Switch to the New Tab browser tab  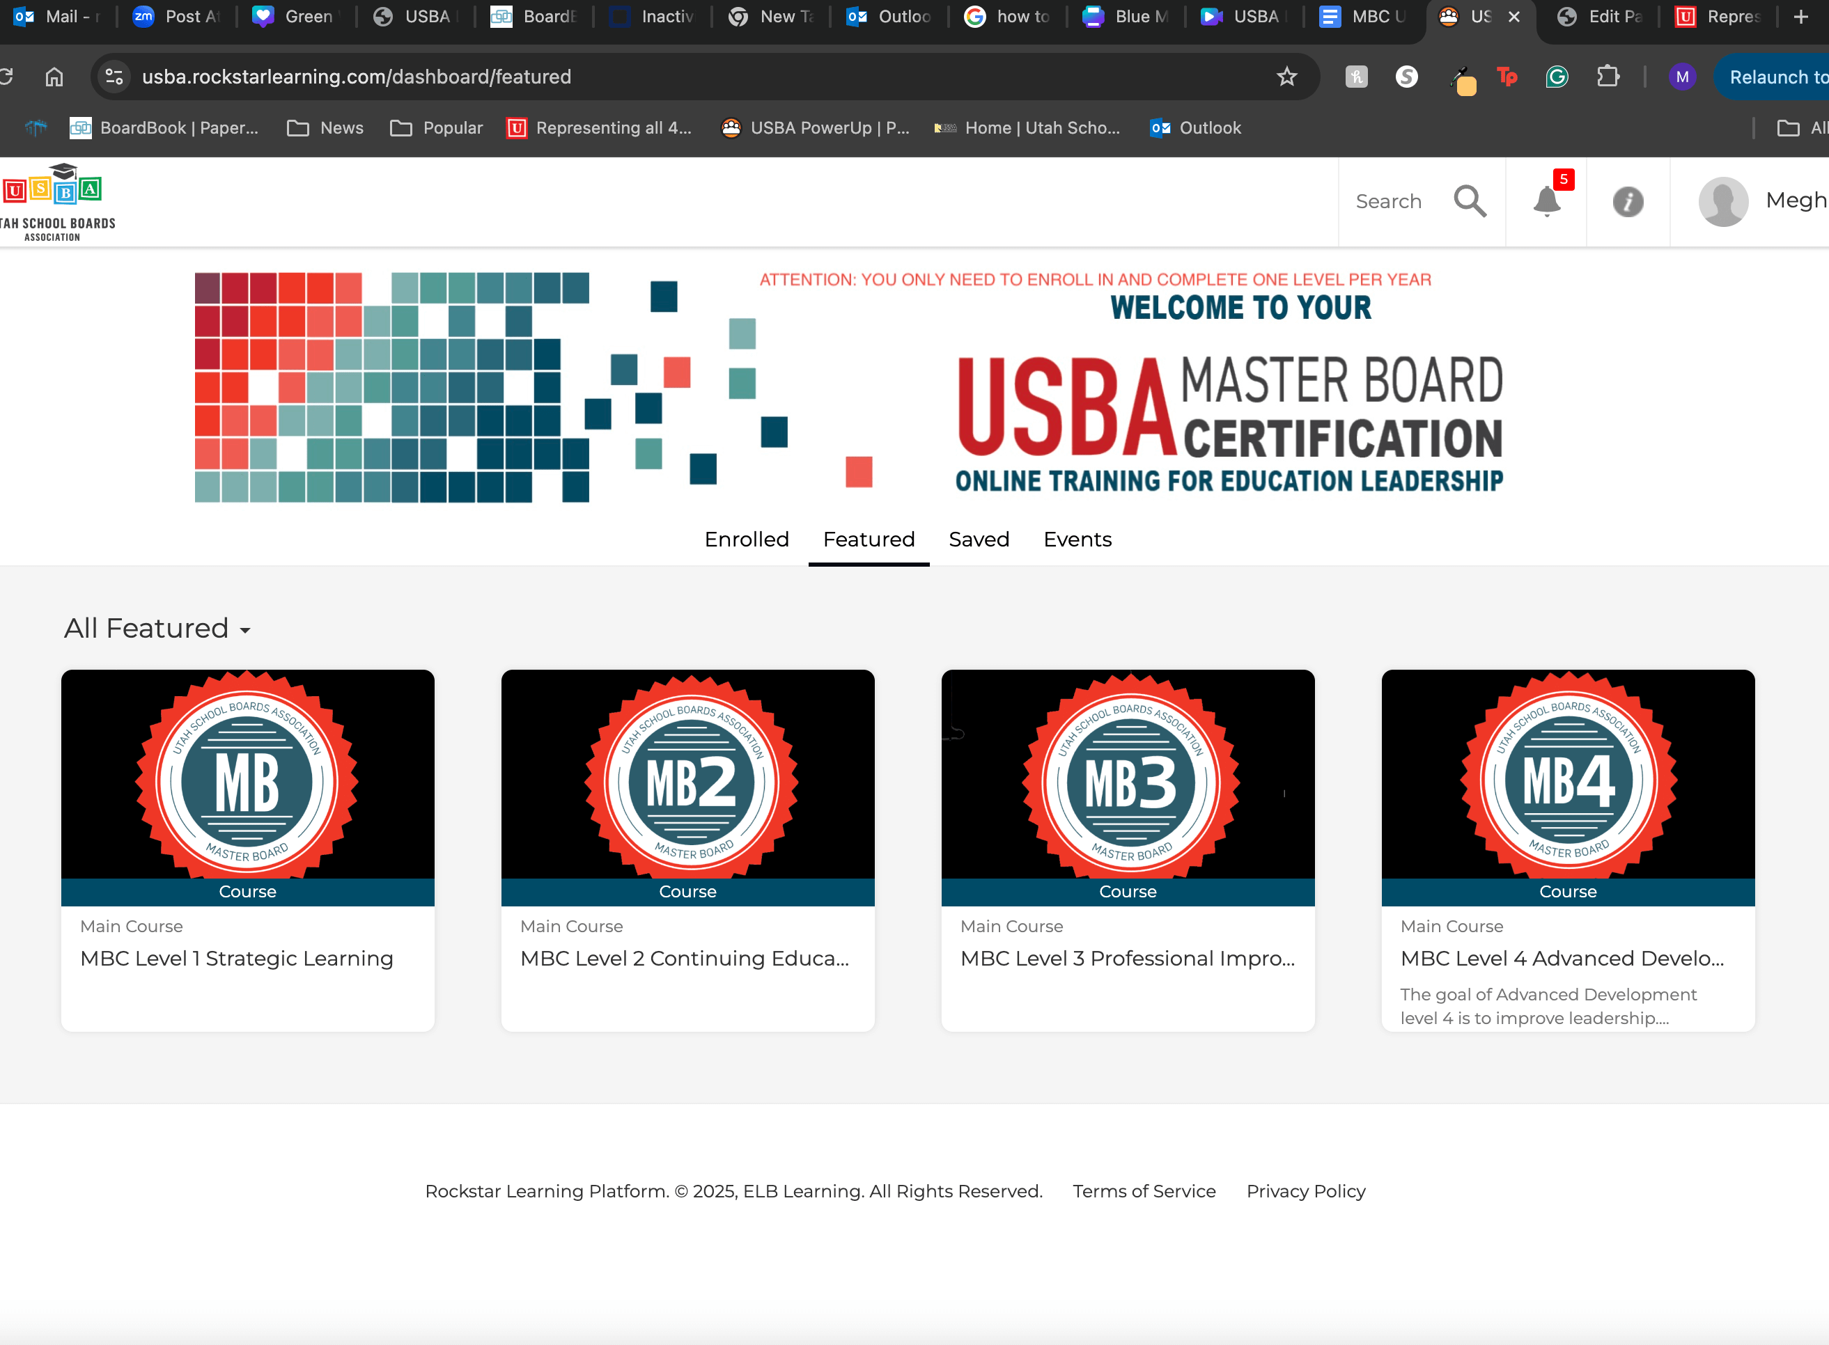771,16
